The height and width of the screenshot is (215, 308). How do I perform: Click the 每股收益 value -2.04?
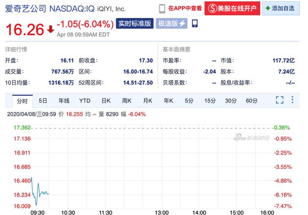pos(210,72)
